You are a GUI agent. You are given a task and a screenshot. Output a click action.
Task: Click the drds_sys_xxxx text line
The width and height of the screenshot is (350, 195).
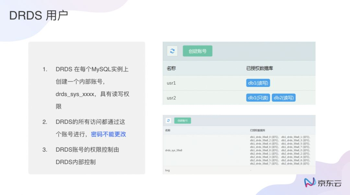point(92,94)
